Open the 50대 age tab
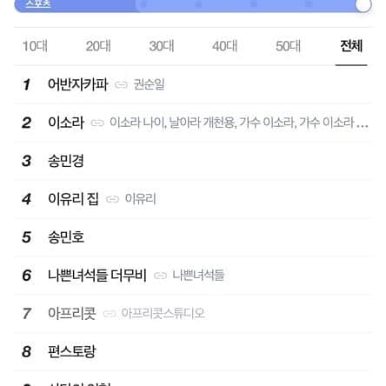Image resolution: width=386 pixels, height=386 pixels. (288, 46)
